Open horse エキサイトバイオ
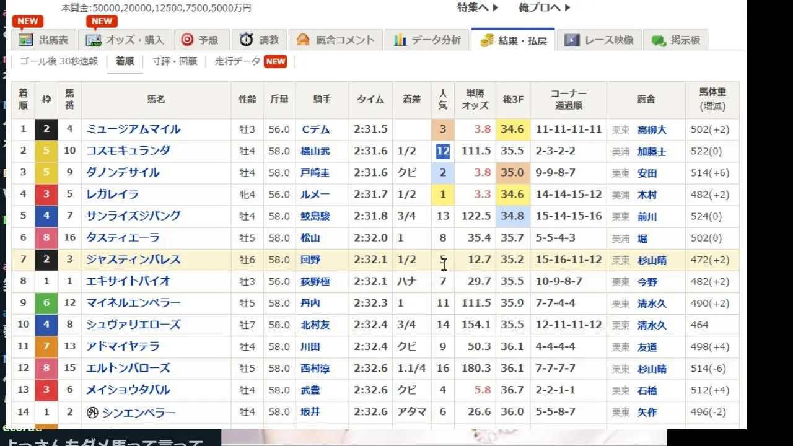This screenshot has height=446, width=793. pyautogui.click(x=128, y=281)
